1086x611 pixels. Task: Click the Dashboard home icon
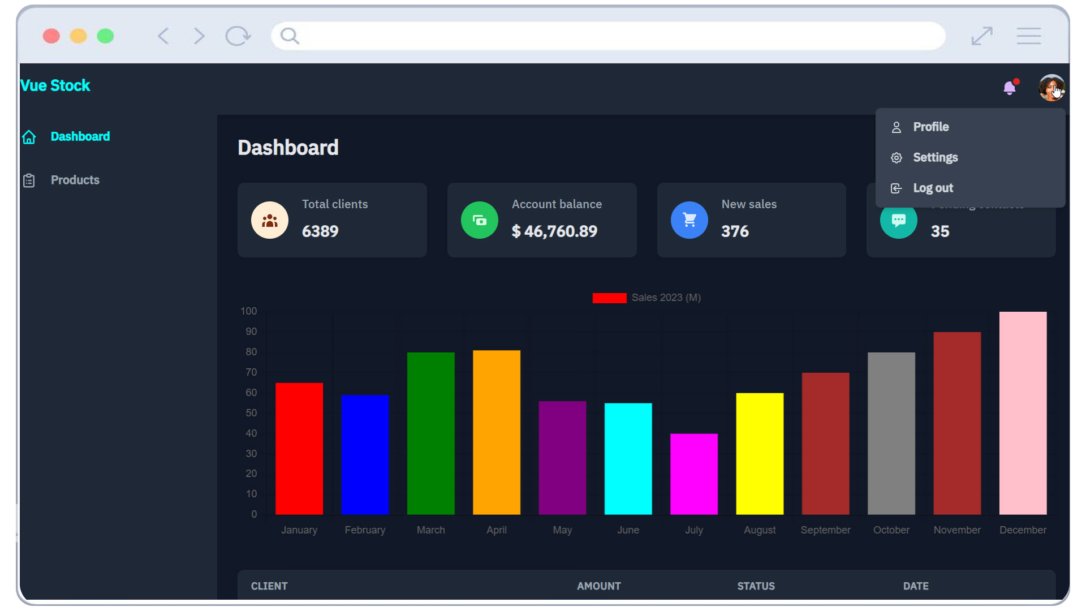point(29,137)
